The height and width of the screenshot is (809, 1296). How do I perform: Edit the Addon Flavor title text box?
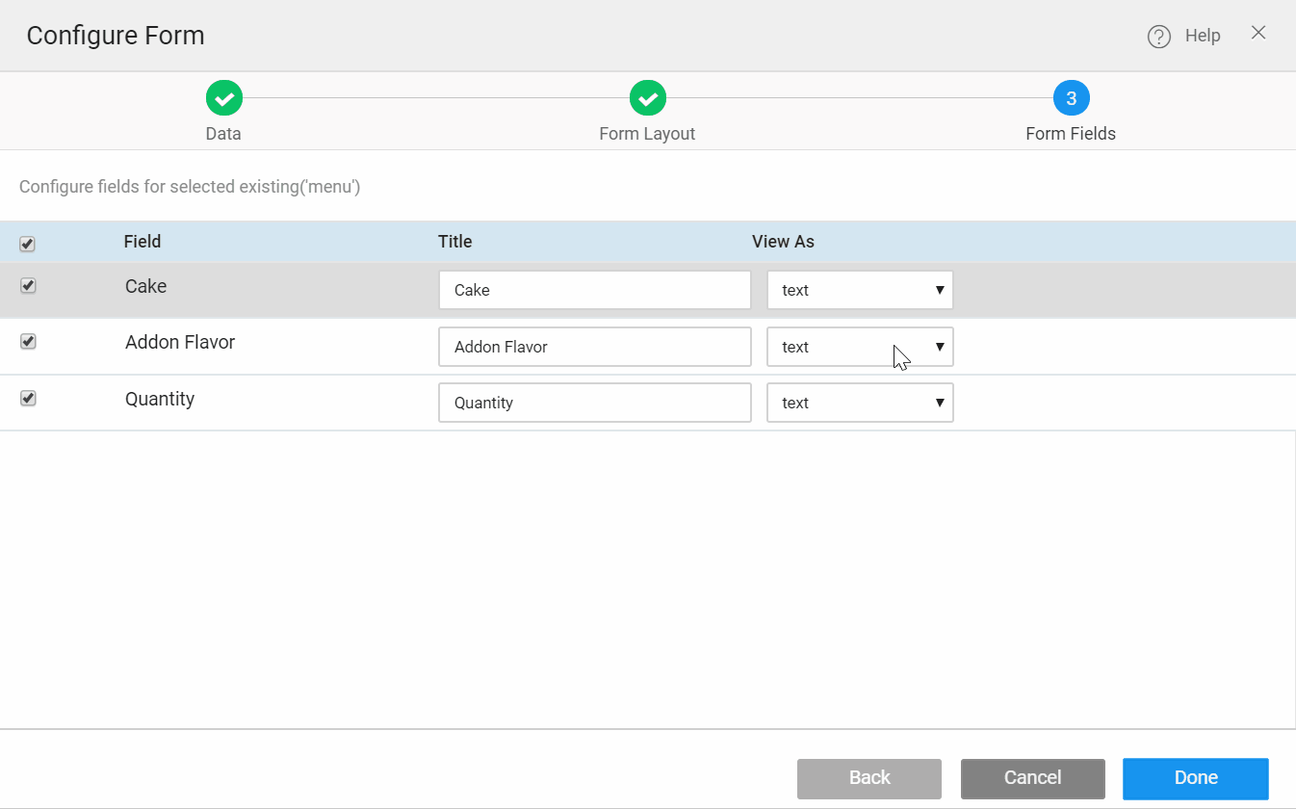594,347
